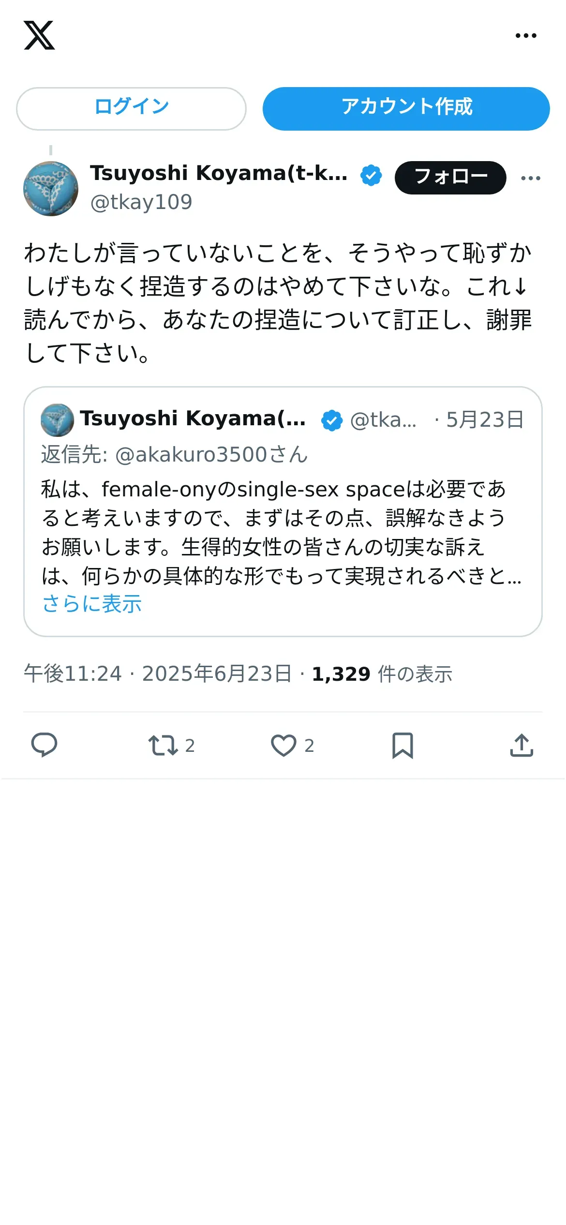Image resolution: width=566 pixels, height=1225 pixels.
Task: Click the share upload icon
Action: (x=521, y=745)
